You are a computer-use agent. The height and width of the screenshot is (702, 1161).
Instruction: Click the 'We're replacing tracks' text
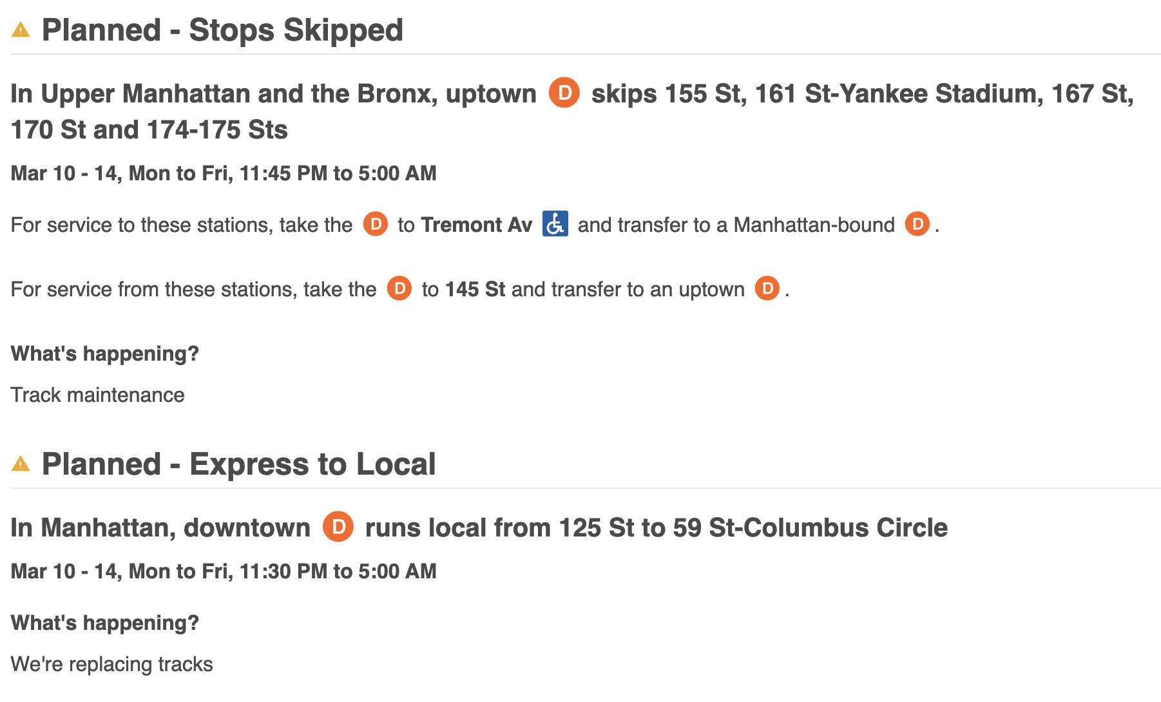tap(111, 664)
